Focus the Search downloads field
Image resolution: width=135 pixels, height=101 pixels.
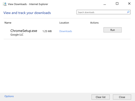click(103, 12)
